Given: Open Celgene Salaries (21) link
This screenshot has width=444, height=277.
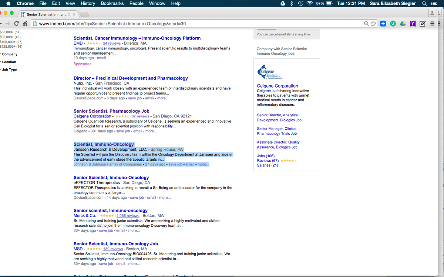Looking at the screenshot, I should point(268,165).
